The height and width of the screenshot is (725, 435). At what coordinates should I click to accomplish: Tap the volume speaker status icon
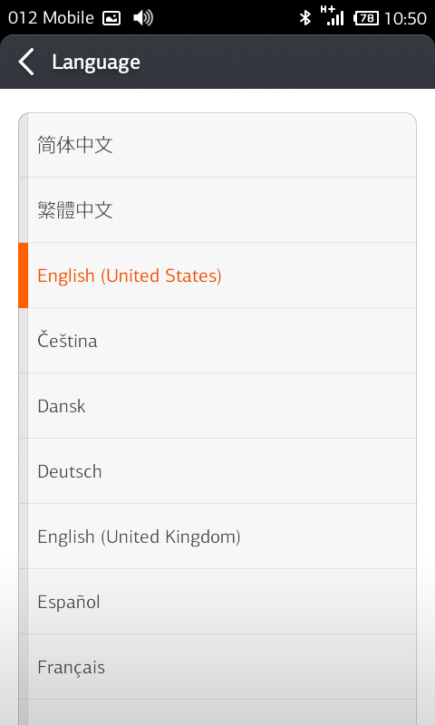[143, 18]
